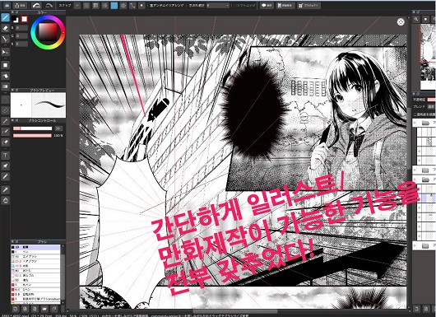Image resolution: width=436 pixels, height=317 pixels.
Task: Select the Fill rectangle shape tool
Action: pyautogui.click(x=5, y=65)
